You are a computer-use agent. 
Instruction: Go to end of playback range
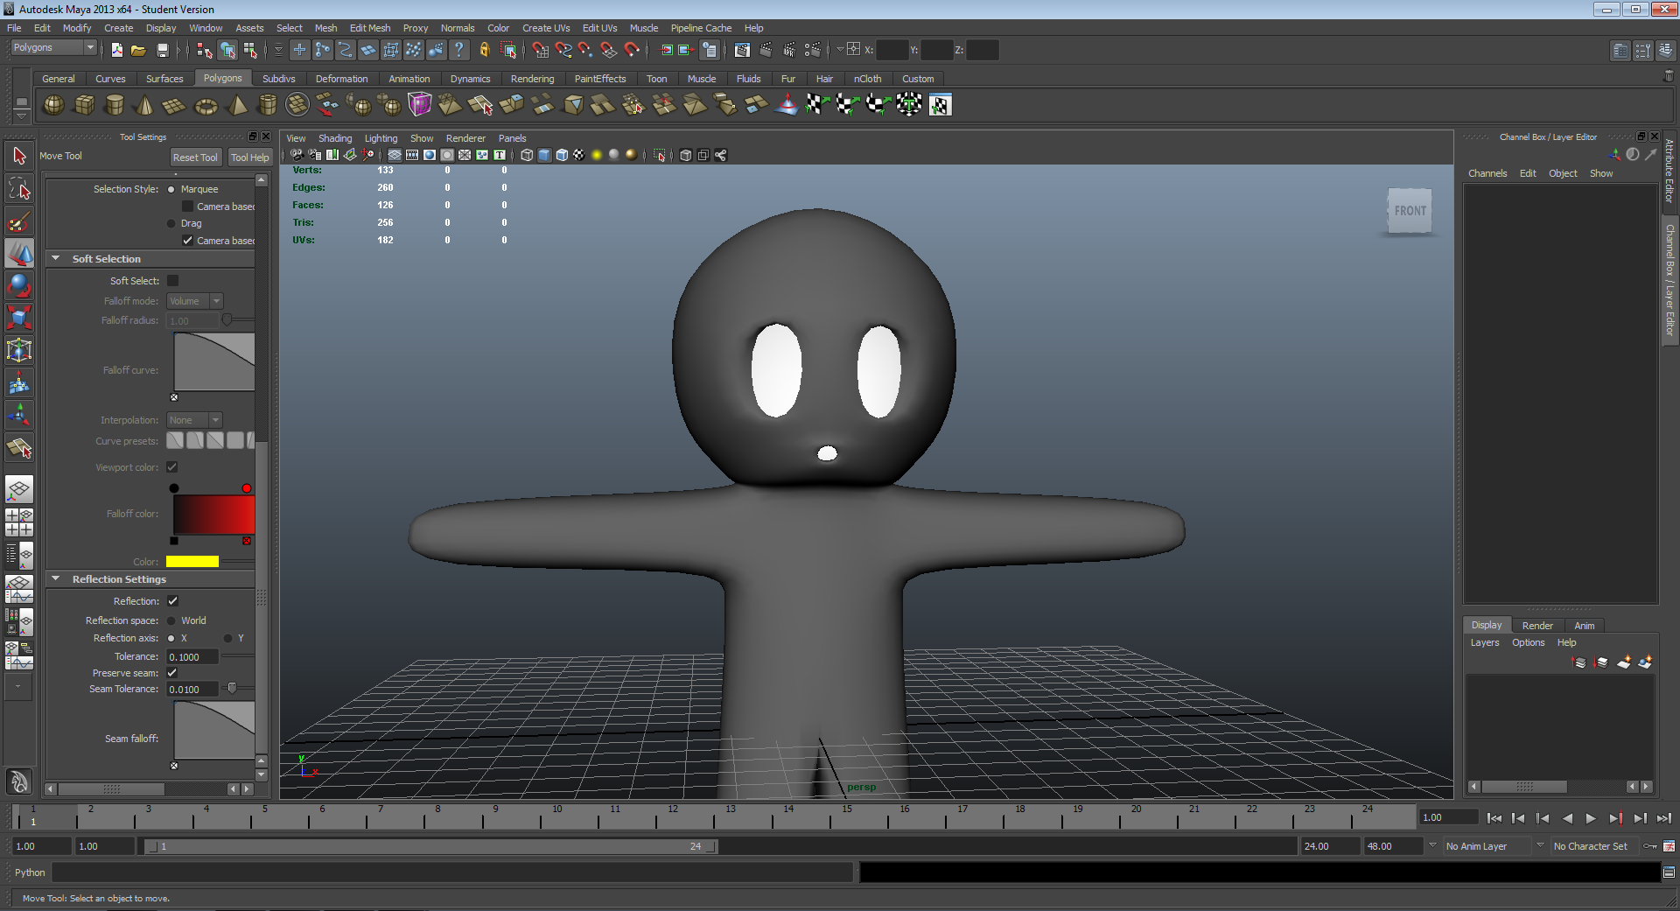pyautogui.click(x=1664, y=818)
